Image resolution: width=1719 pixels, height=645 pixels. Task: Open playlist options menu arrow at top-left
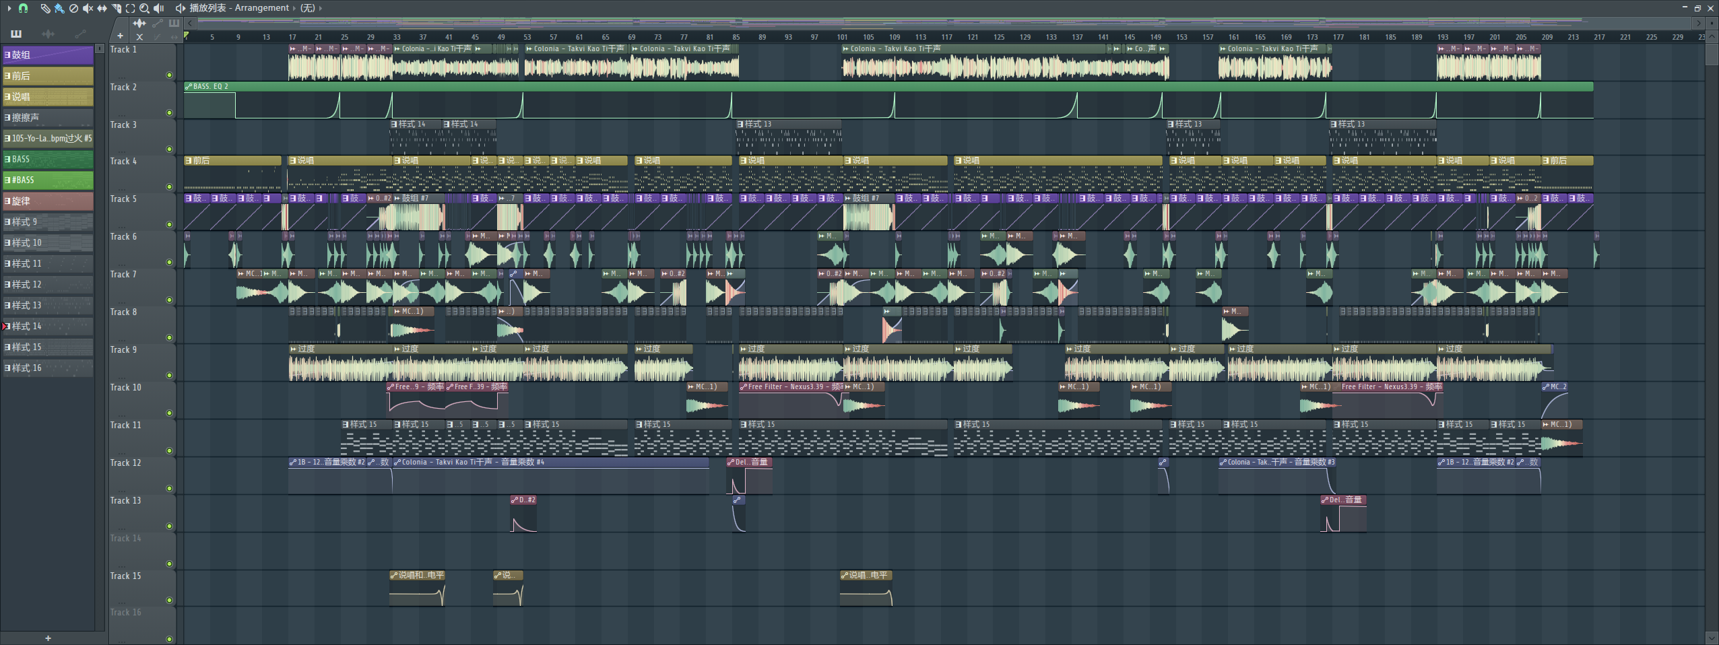(9, 8)
